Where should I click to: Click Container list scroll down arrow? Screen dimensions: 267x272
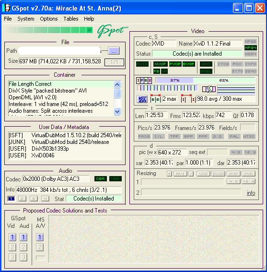click(x=117, y=111)
